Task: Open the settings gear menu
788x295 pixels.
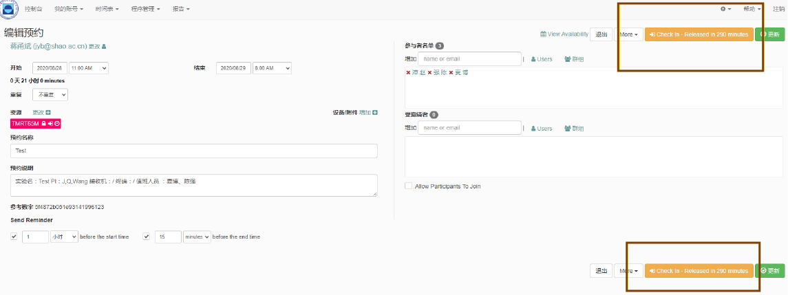Action: [725, 9]
